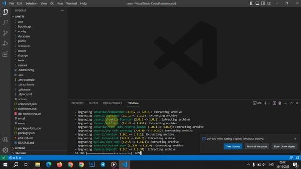Close the terminal panel

point(297,103)
